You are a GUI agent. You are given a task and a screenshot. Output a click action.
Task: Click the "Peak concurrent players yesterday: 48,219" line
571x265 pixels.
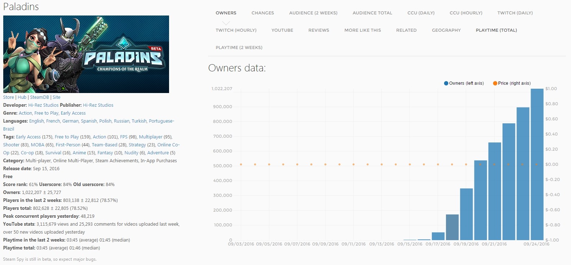(x=49, y=216)
